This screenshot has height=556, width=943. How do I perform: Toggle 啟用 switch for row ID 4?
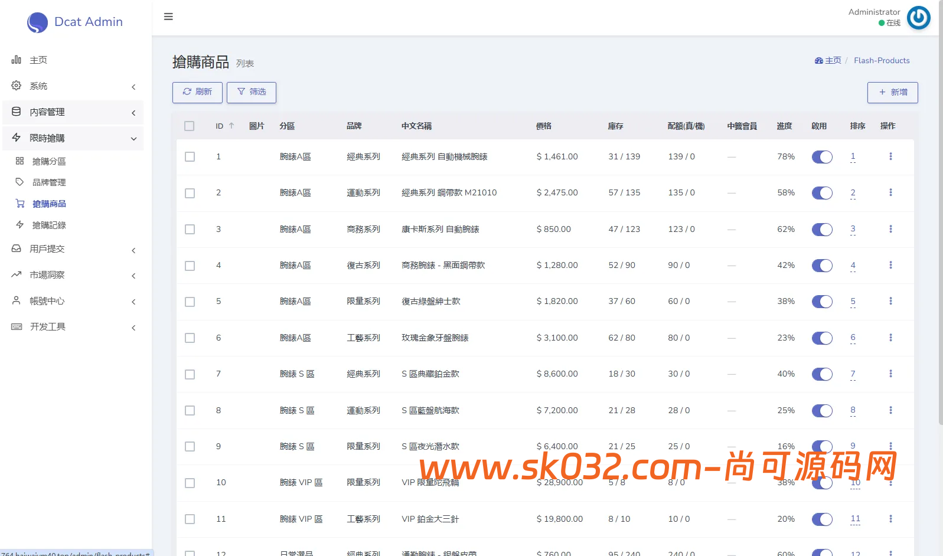point(822,266)
